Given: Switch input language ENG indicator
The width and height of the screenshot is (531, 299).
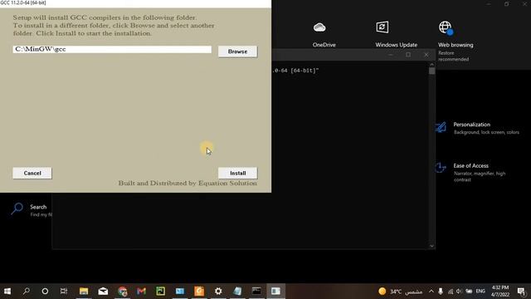Looking at the screenshot, I should [480, 292].
